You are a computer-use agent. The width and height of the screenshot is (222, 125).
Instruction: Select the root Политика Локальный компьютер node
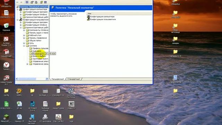tap(34, 7)
